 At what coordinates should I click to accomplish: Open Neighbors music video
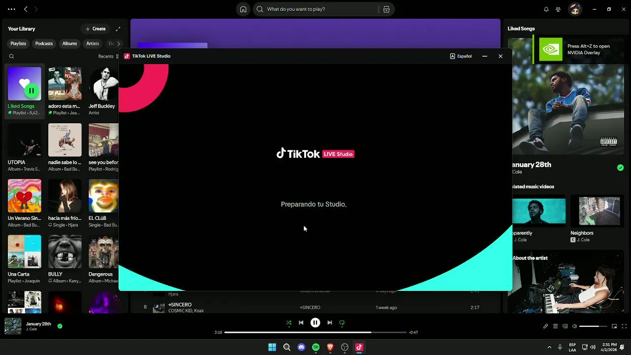point(597,211)
